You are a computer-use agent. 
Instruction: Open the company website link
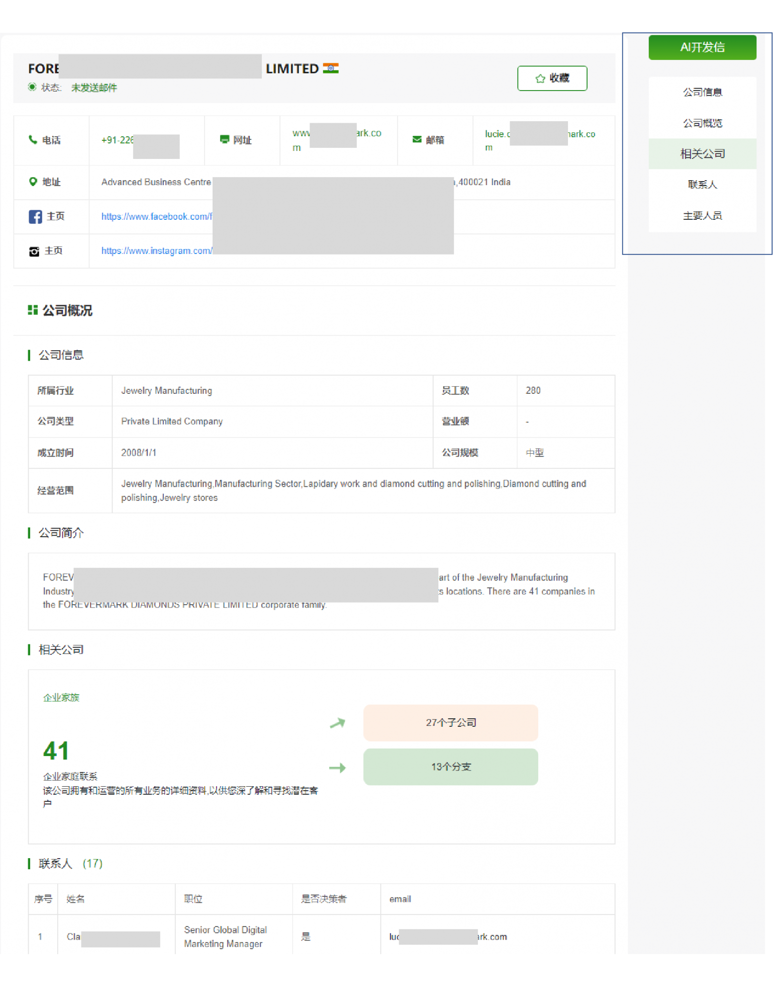[x=337, y=140]
